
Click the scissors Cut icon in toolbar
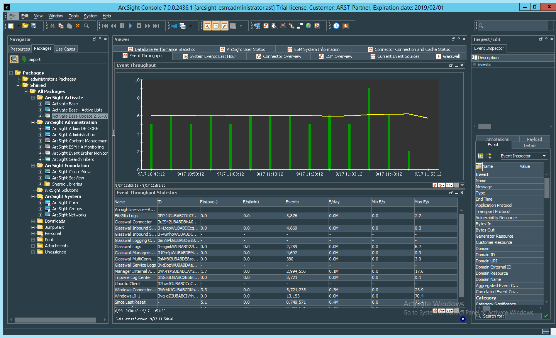53,26
